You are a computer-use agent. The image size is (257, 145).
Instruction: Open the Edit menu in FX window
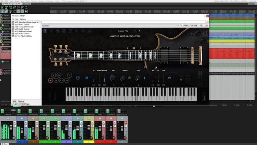coord(17,19)
